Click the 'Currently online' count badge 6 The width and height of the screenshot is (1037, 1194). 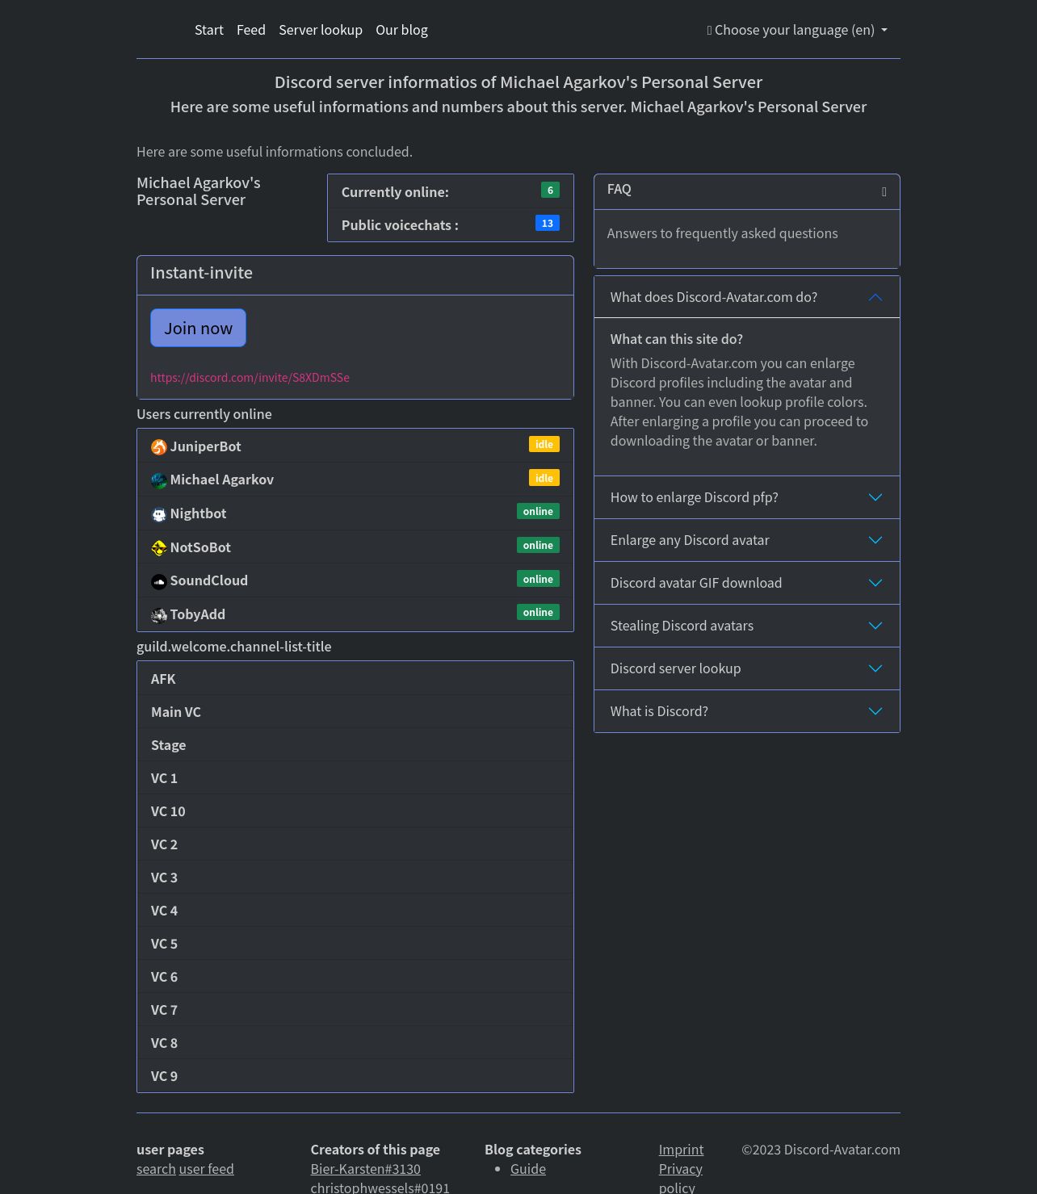(x=550, y=190)
